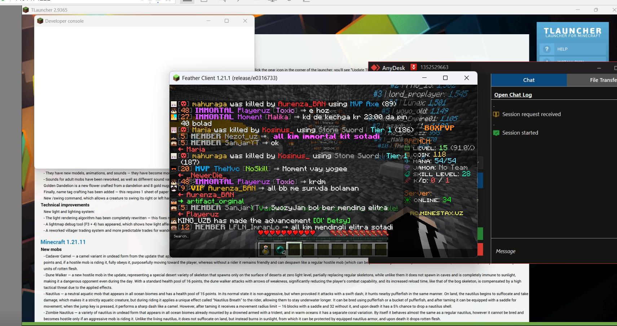Click the player head next to KING_UZB
Image resolution: width=617 pixels, height=326 pixels.
click(x=174, y=221)
